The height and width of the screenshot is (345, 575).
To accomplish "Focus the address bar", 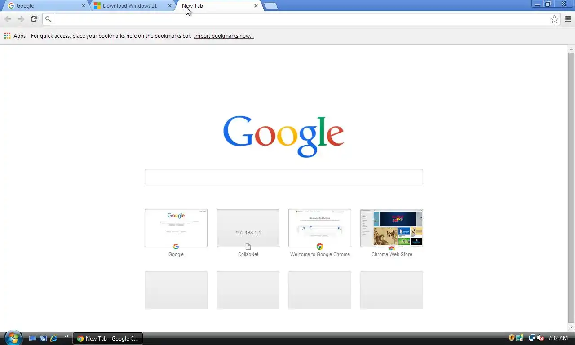I will [301, 19].
